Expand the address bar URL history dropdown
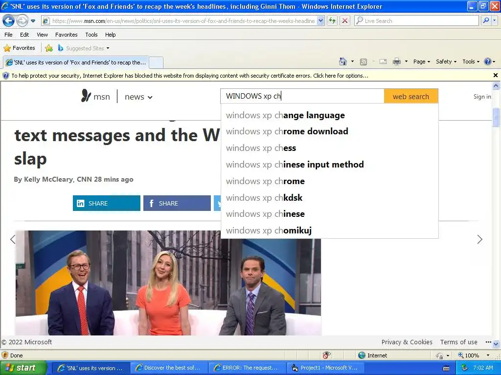501x375 pixels. pyautogui.click(x=321, y=21)
